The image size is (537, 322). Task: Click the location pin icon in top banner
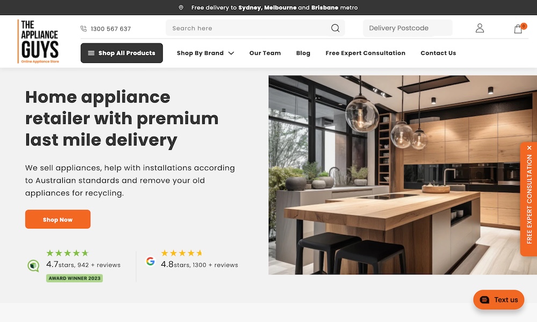pos(181,8)
